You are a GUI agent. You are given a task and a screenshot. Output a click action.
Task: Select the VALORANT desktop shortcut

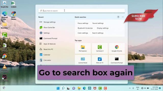5,78
